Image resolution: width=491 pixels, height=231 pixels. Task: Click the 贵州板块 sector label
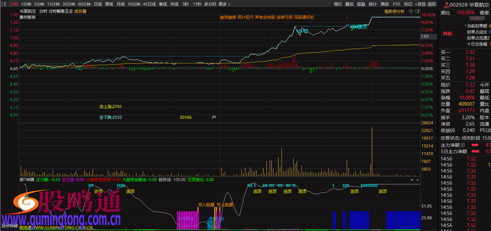pos(27,17)
